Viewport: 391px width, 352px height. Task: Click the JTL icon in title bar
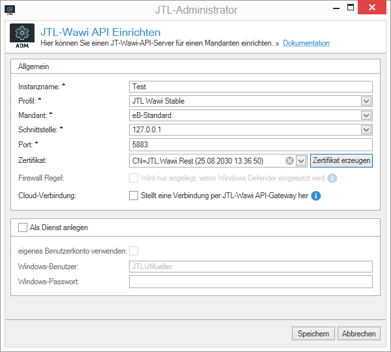[x=9, y=10]
